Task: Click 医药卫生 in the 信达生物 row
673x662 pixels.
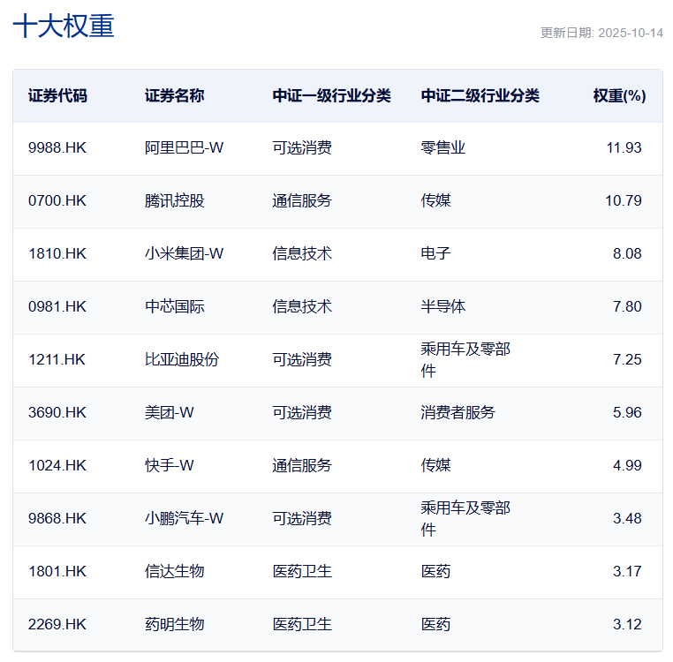Action: coord(302,571)
